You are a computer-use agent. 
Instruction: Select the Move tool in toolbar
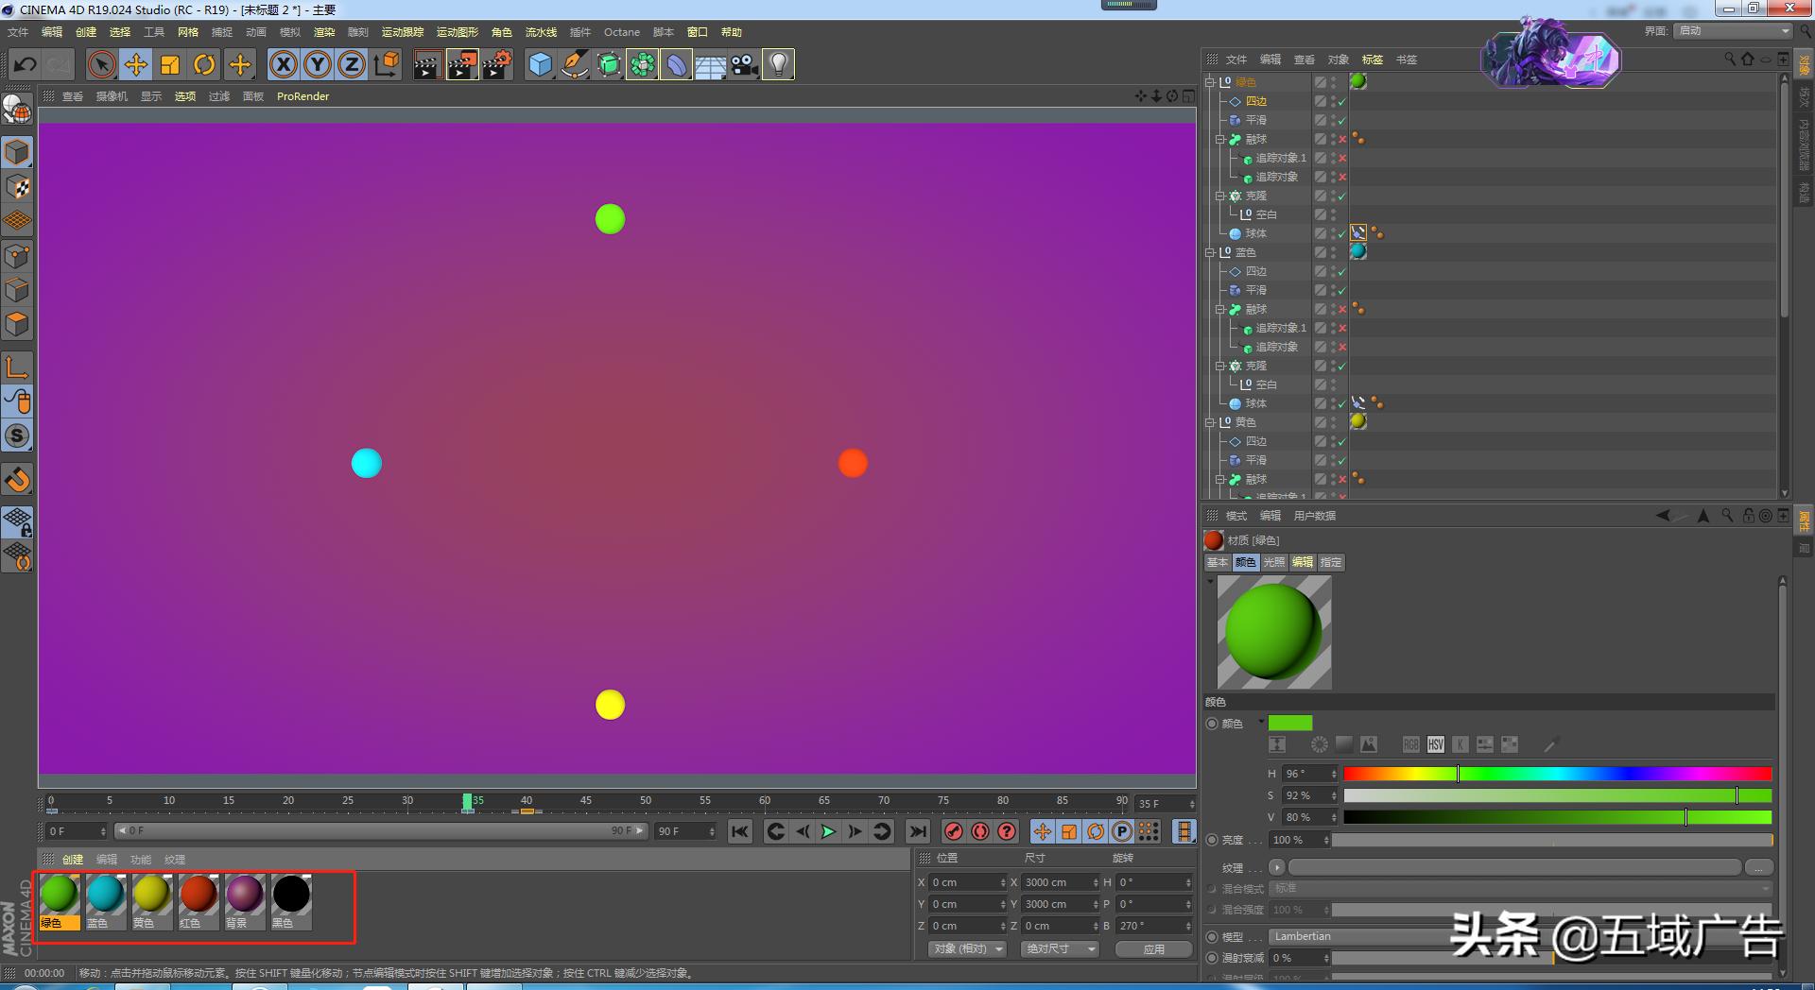point(136,64)
